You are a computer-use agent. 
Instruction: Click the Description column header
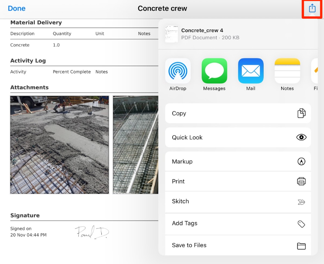22,34
